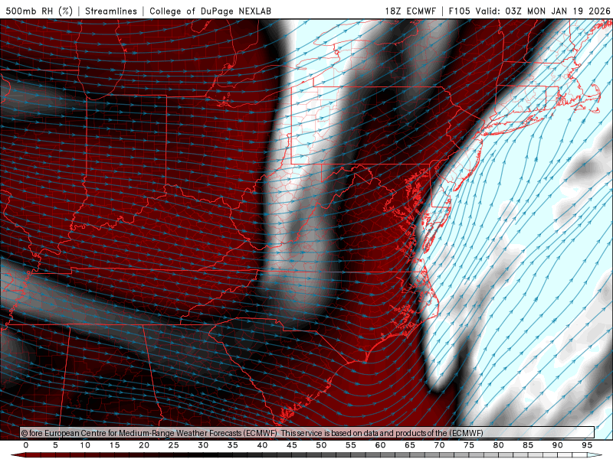Click the "70" colorbar scale label
This screenshot has height=459, width=613.
pyautogui.click(x=439, y=445)
